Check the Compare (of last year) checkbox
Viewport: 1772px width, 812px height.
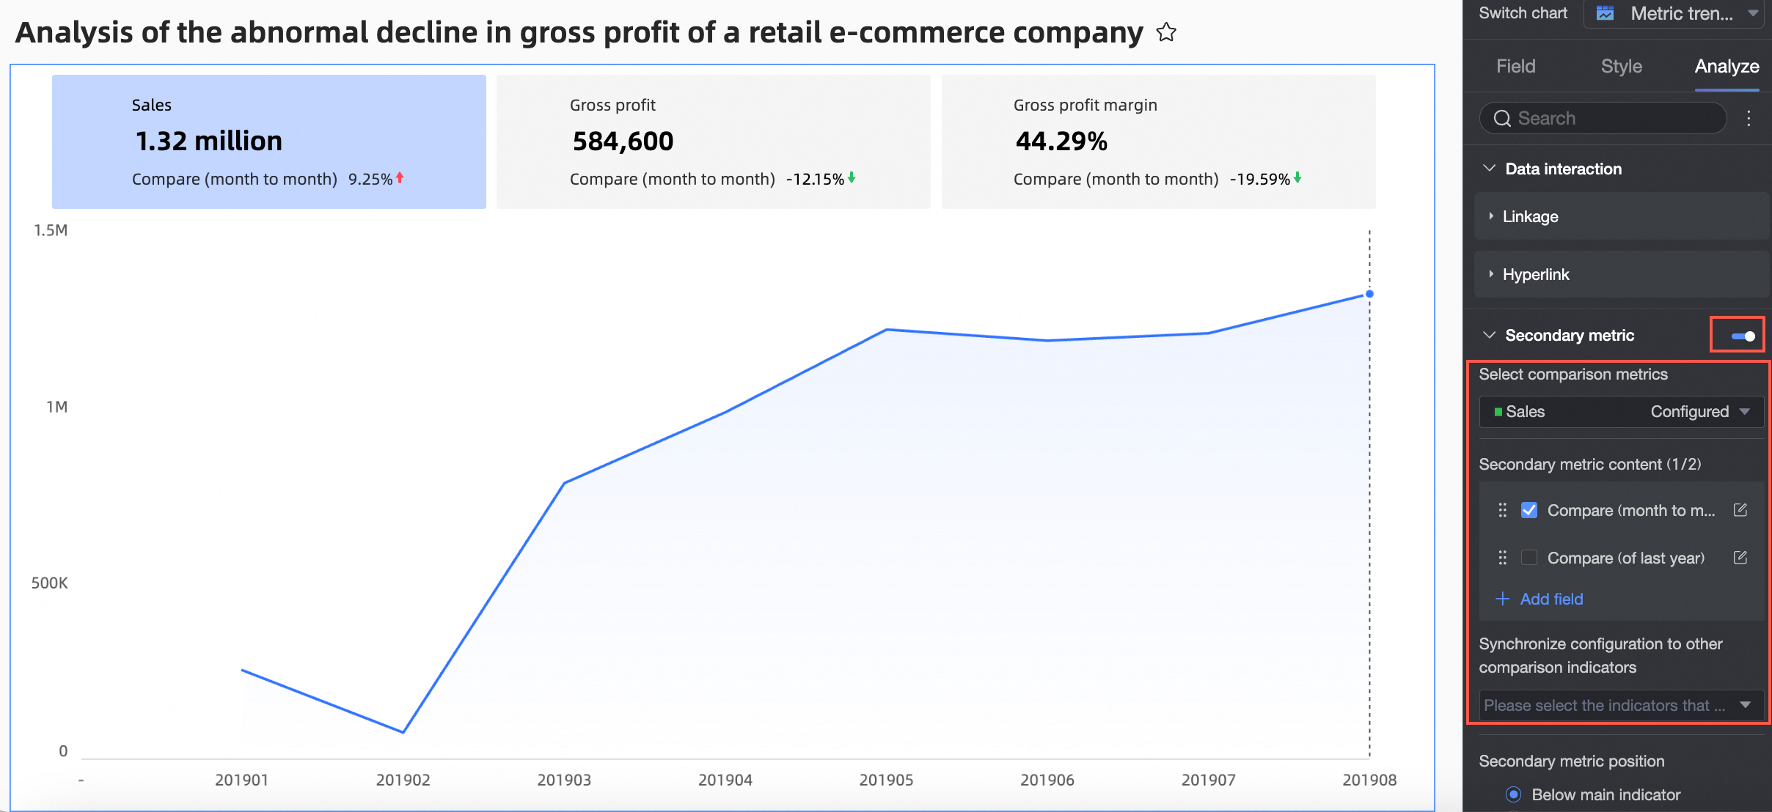[x=1529, y=558]
